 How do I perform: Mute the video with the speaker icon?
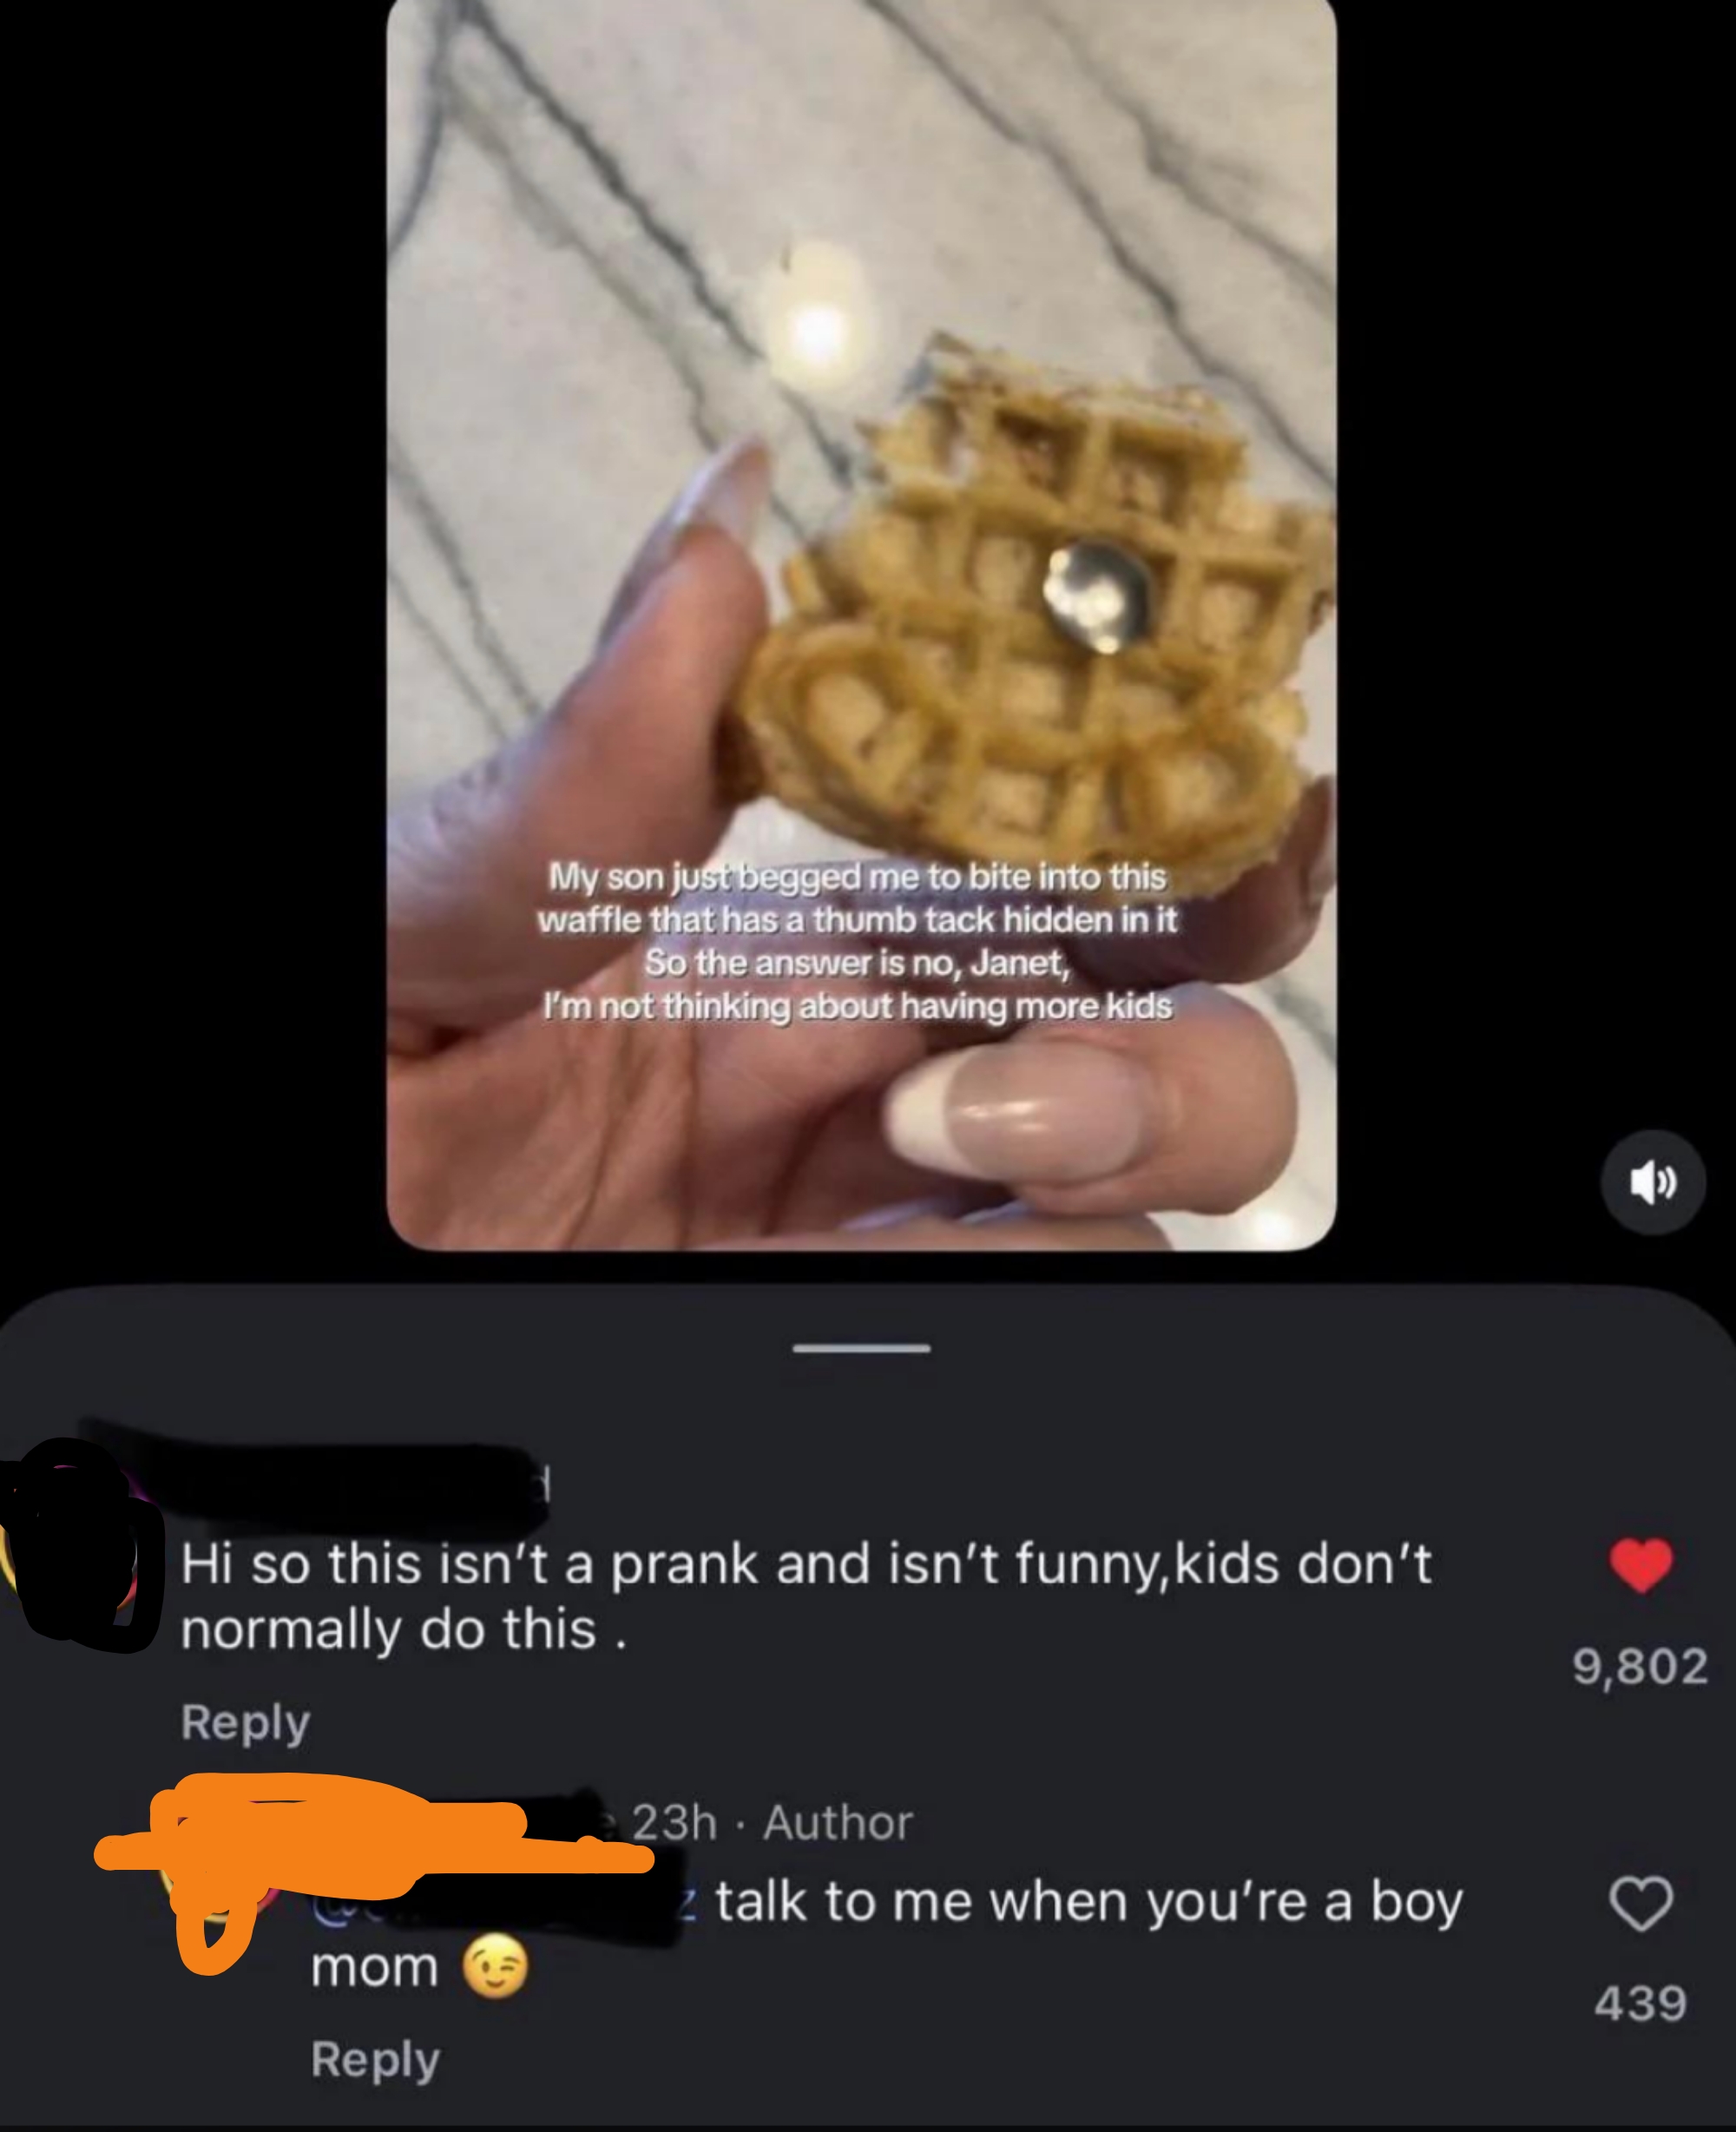1652,1182
